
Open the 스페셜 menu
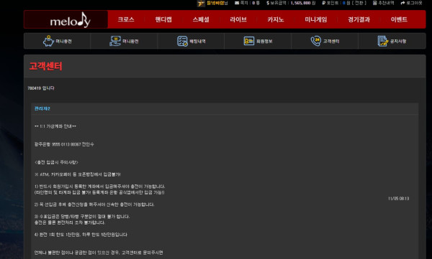tap(201, 19)
